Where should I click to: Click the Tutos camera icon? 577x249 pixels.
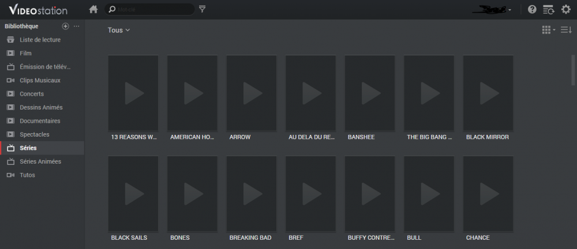[10, 175]
